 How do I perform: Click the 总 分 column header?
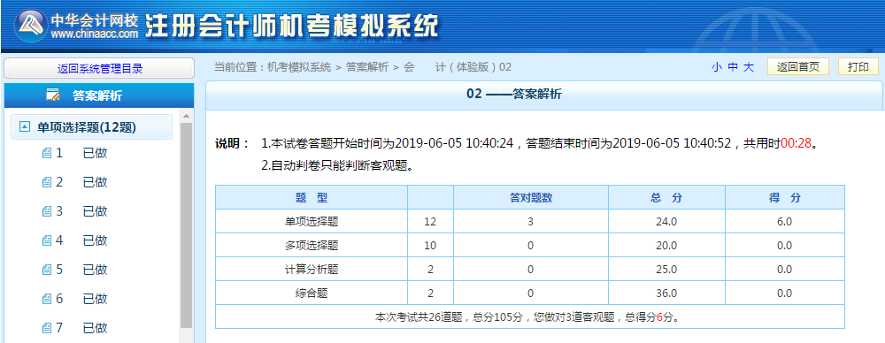(x=666, y=197)
